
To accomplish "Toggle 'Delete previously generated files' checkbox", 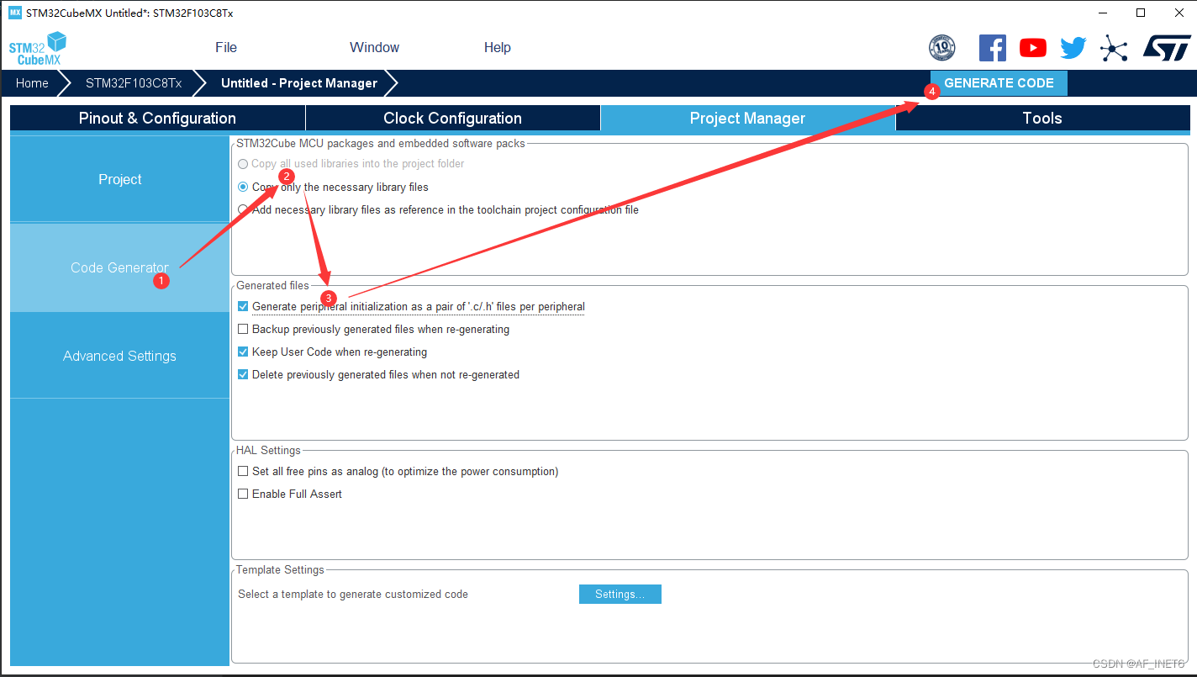I will tap(243, 375).
